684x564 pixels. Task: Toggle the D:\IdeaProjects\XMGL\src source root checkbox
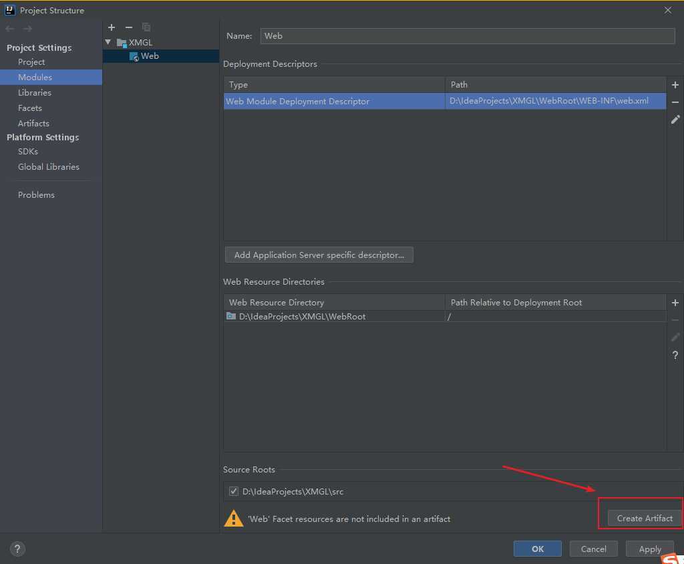tap(233, 491)
